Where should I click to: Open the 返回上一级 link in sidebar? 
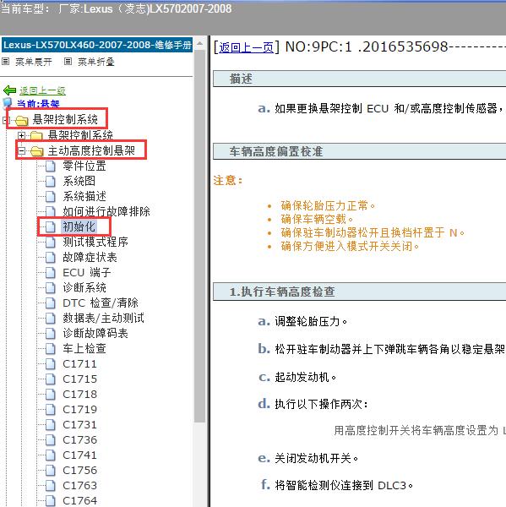[x=43, y=91]
